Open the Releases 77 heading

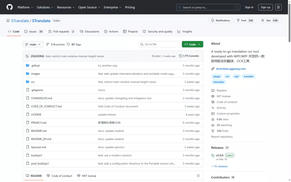click(220, 148)
